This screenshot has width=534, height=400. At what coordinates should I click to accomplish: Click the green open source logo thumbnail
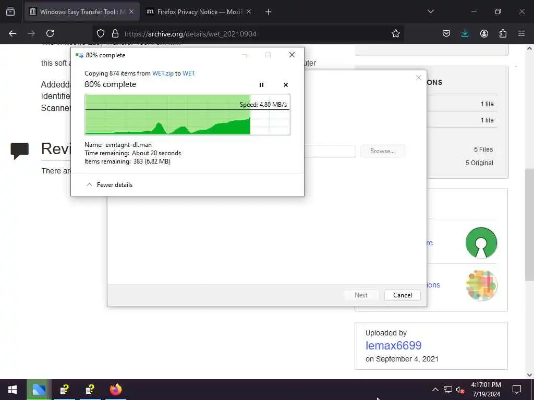point(481,243)
